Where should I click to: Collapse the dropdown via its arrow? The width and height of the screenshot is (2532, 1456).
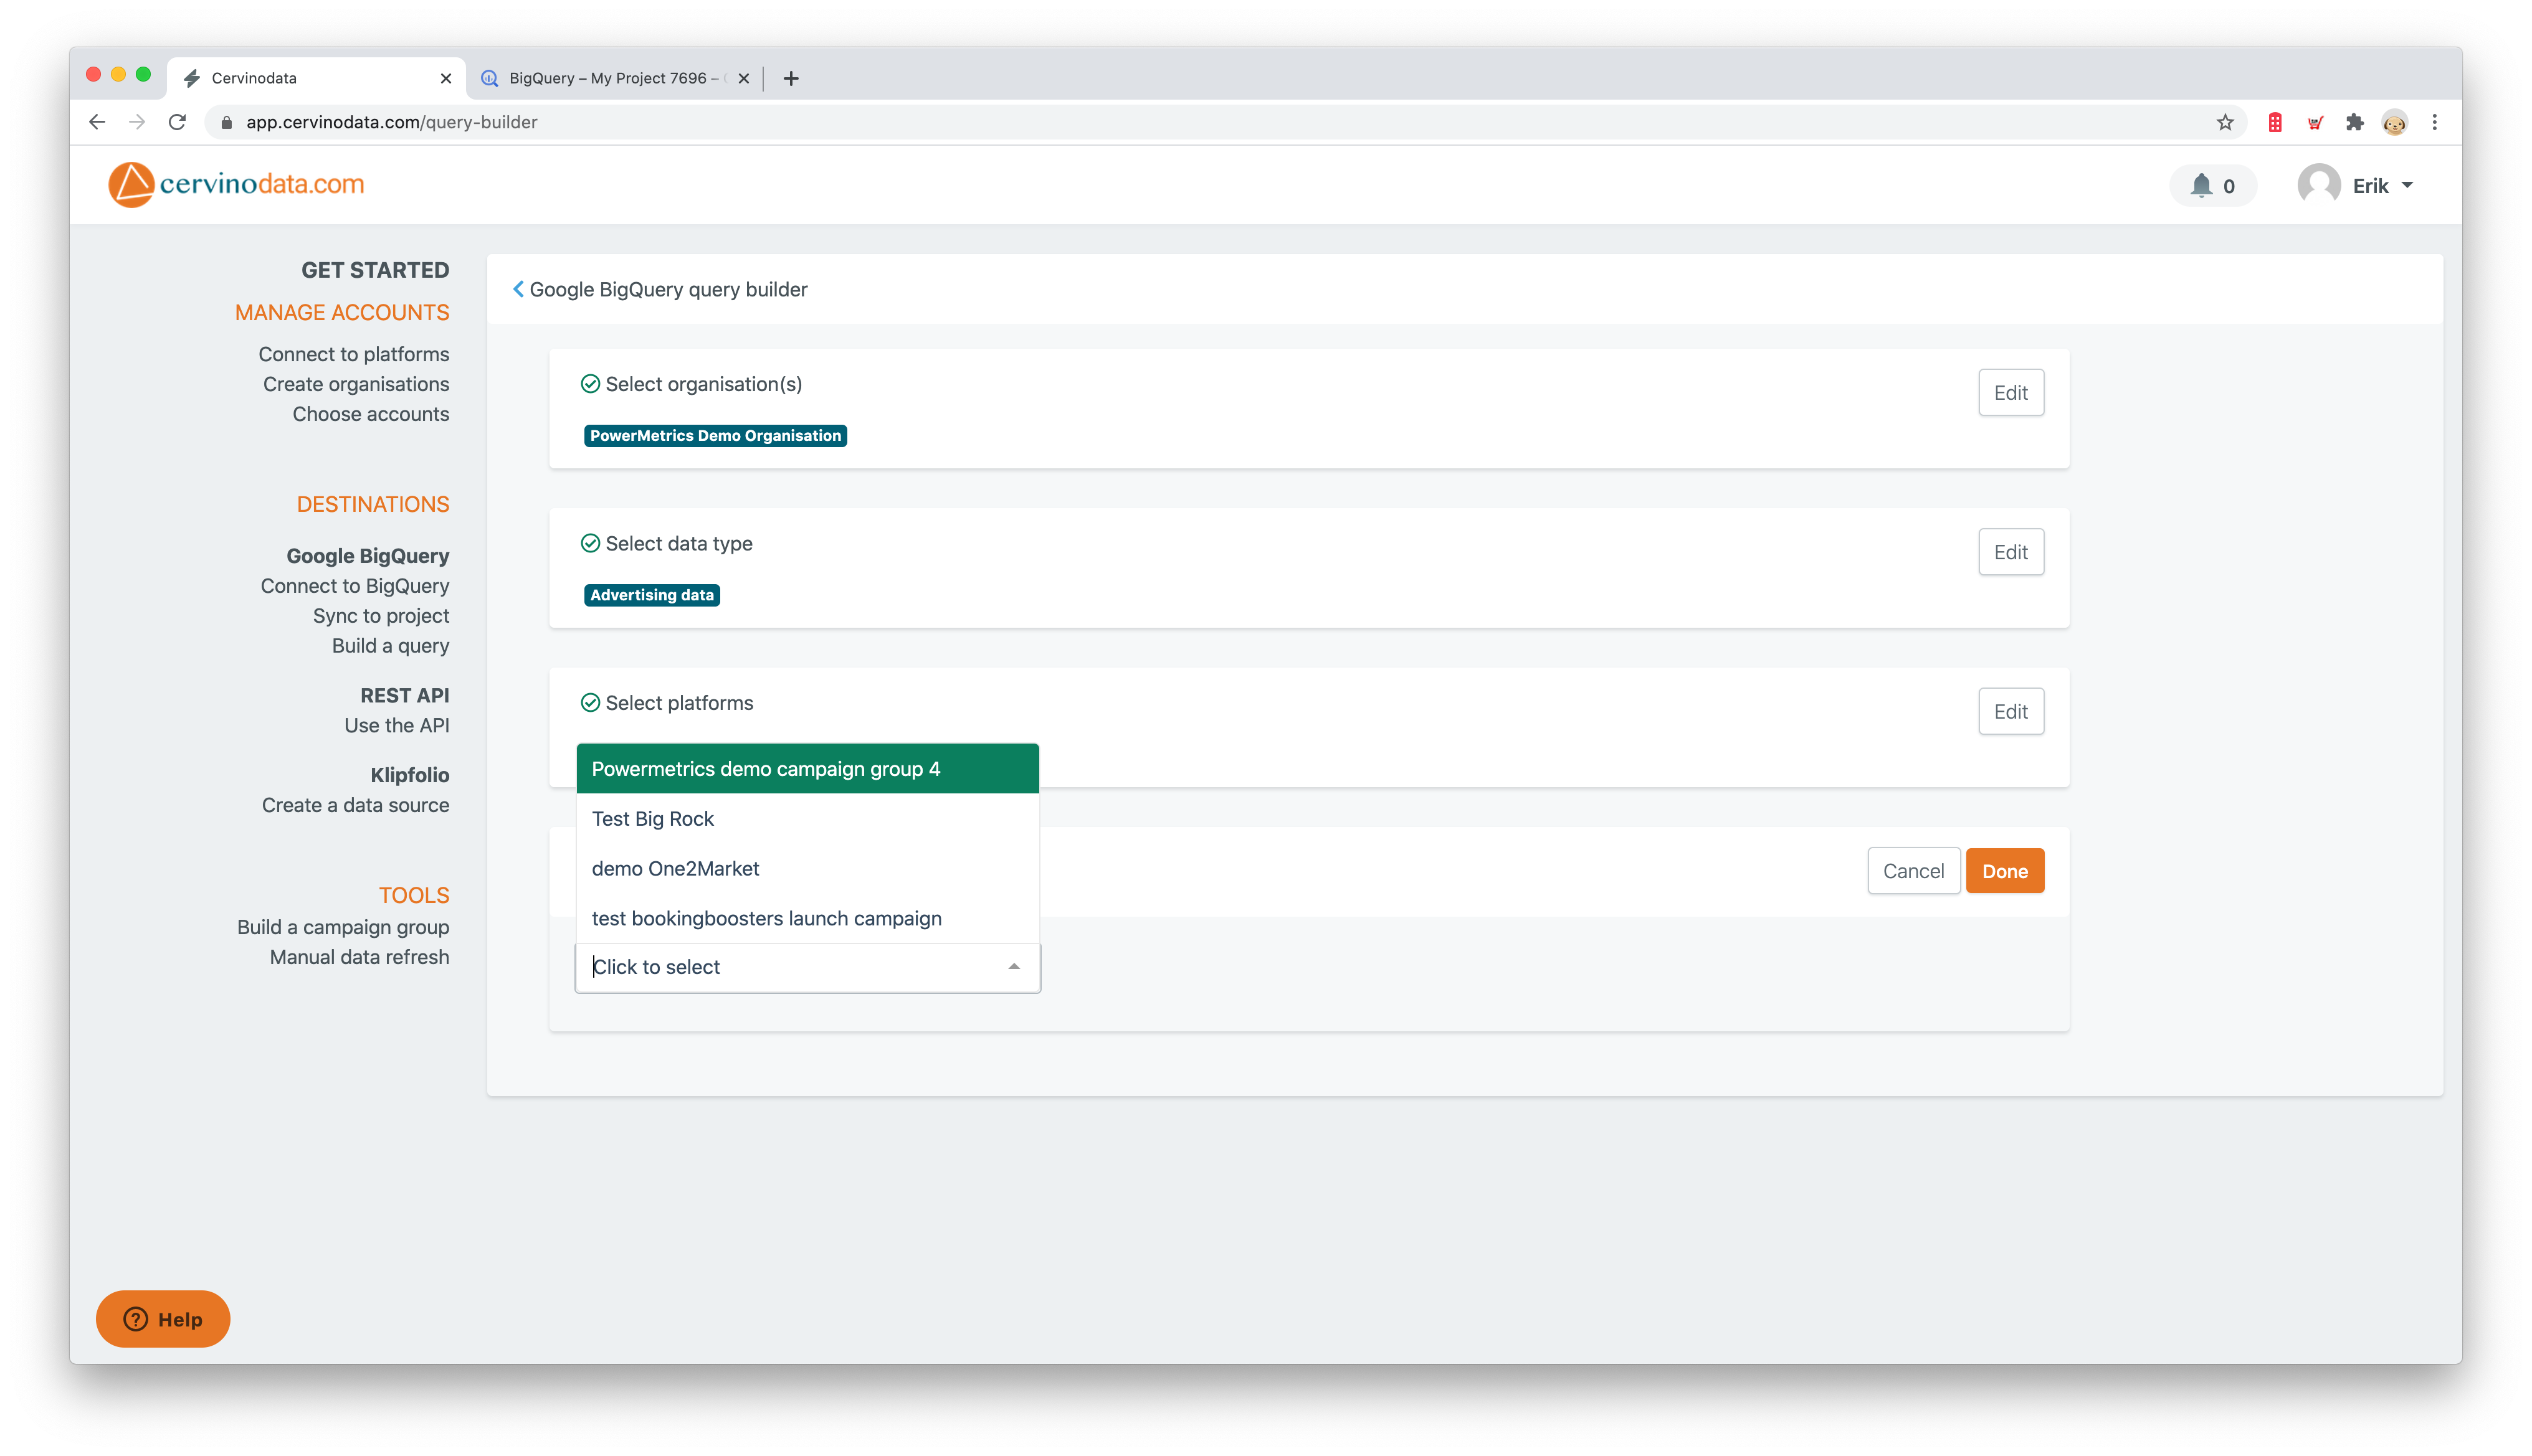click(x=1014, y=967)
